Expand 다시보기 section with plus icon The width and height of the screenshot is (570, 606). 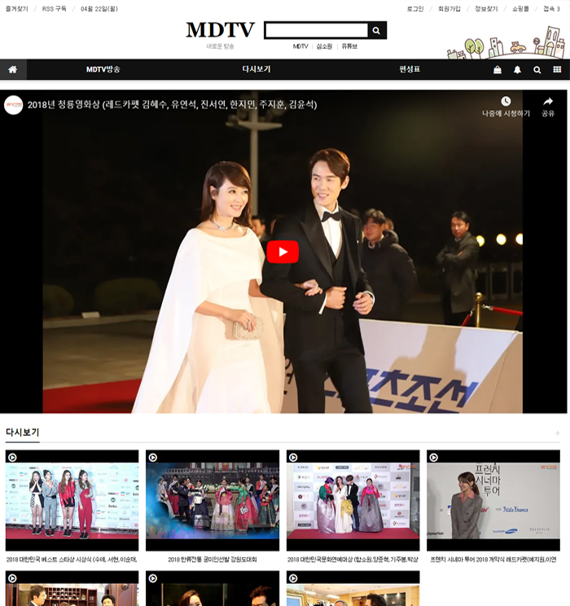[557, 433]
